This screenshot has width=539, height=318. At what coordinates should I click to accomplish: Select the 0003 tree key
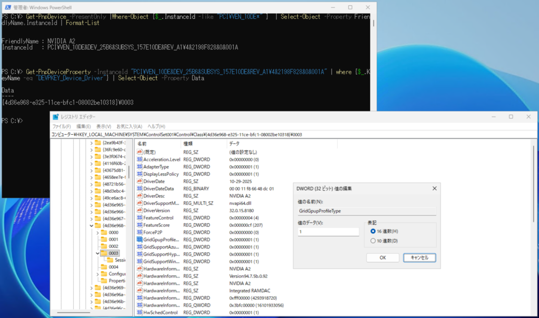(114, 253)
